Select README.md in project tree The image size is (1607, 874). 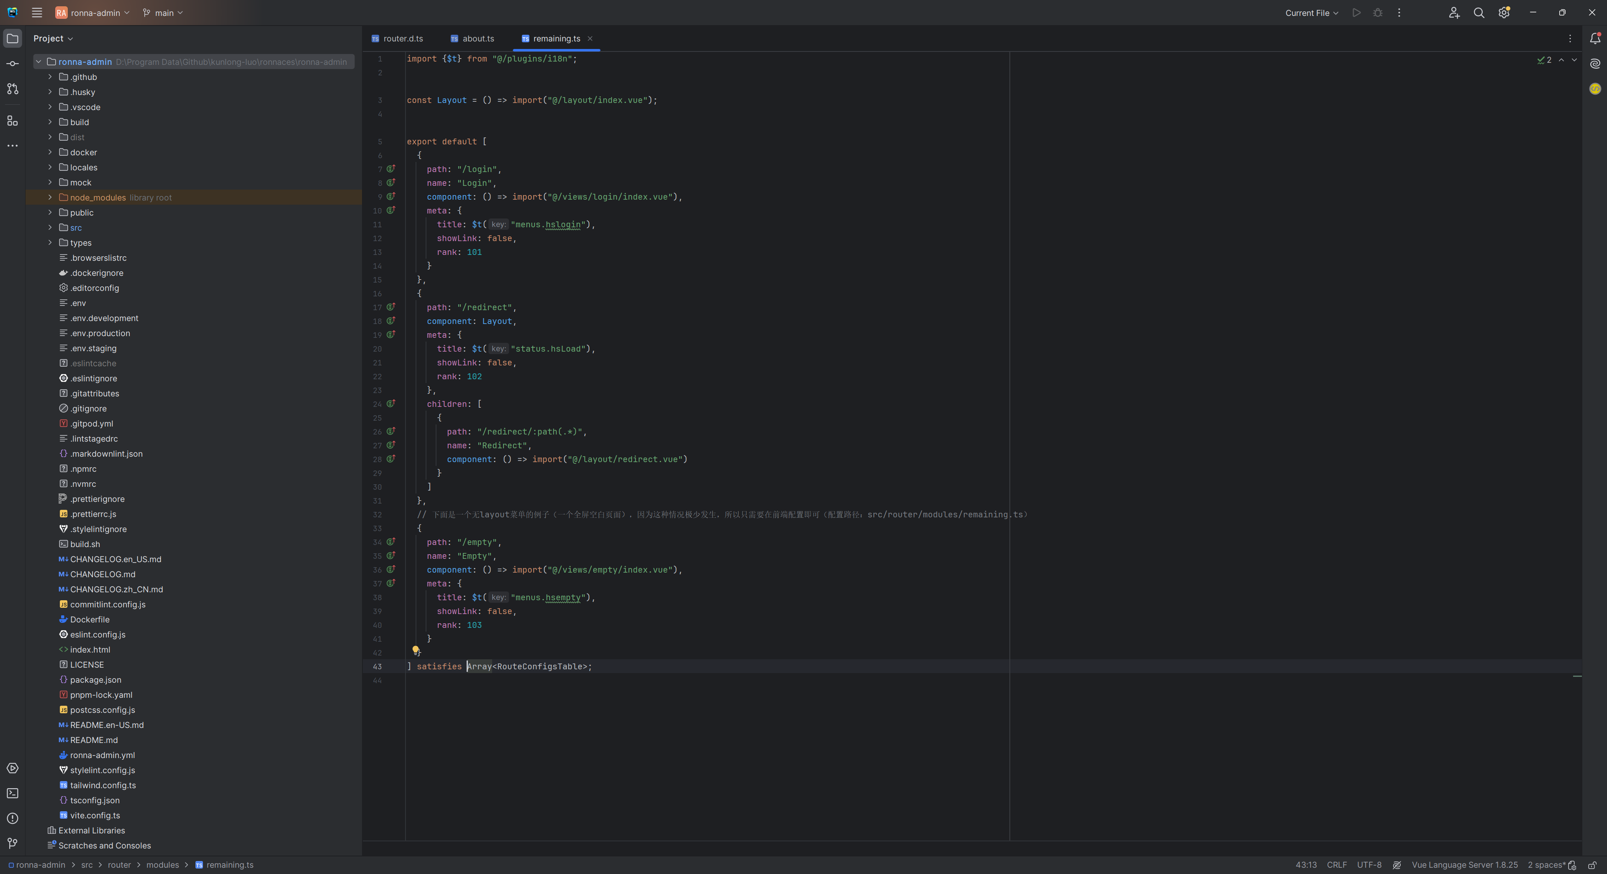pos(94,740)
